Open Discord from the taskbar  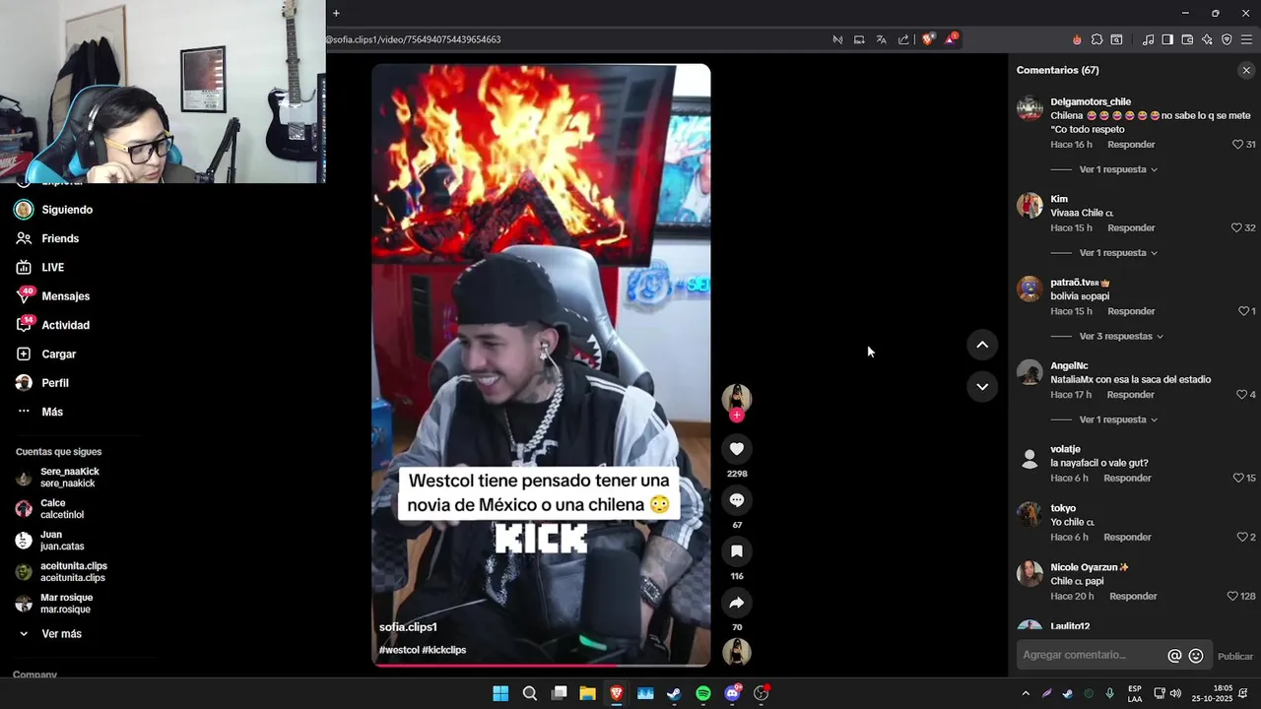732,693
